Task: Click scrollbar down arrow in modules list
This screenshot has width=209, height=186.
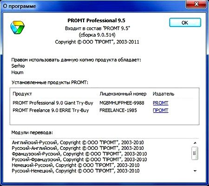Action: pyautogui.click(x=195, y=171)
